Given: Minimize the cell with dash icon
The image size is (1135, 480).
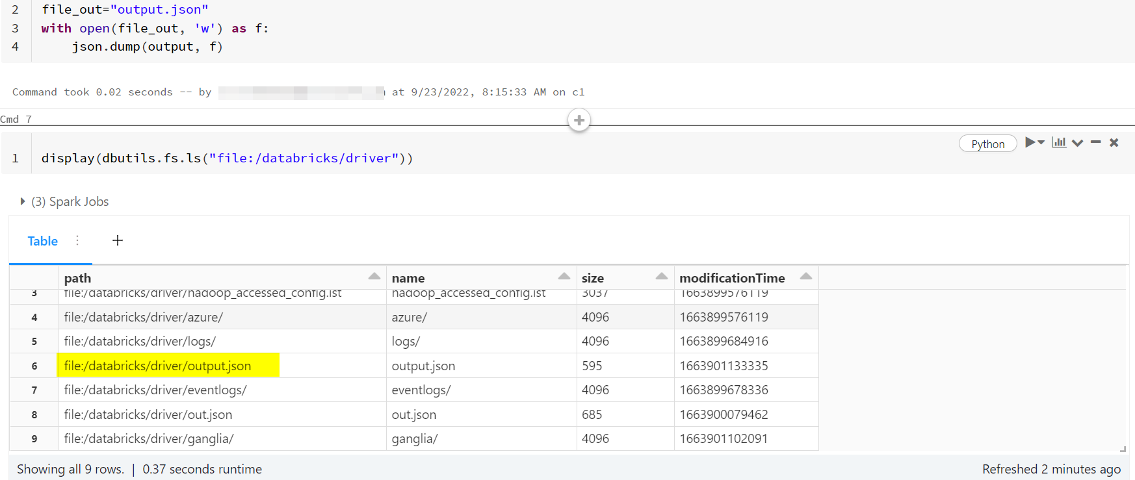Looking at the screenshot, I should tap(1096, 142).
